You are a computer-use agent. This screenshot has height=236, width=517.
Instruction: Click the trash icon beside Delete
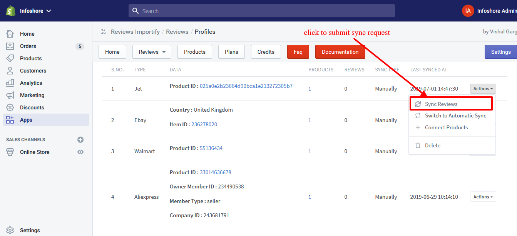click(418, 145)
